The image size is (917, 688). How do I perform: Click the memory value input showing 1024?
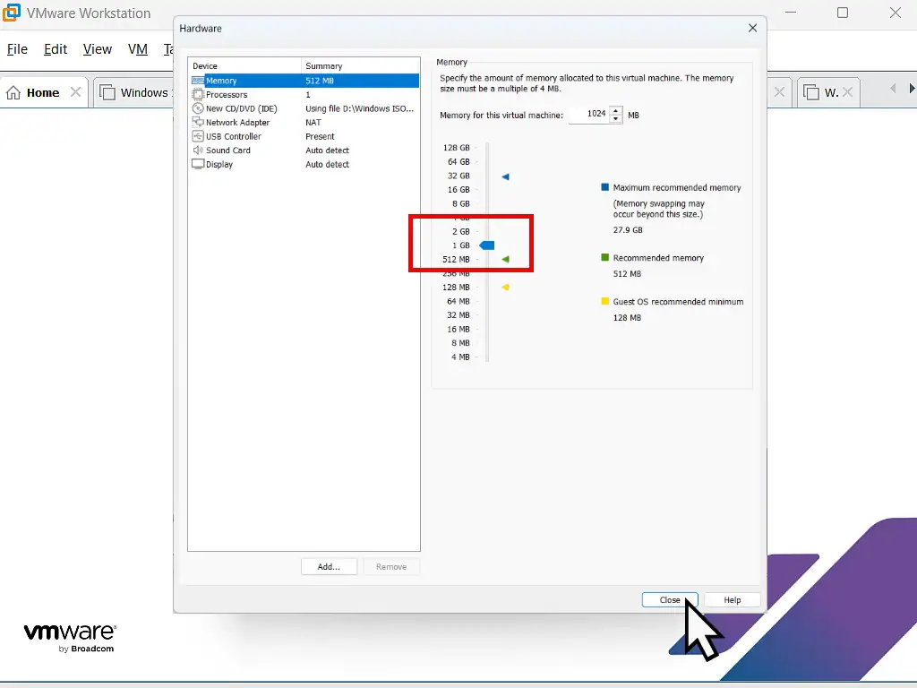pyautogui.click(x=596, y=114)
